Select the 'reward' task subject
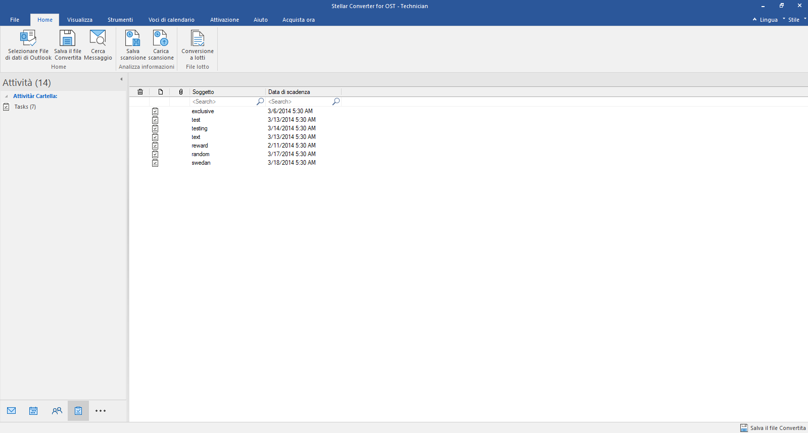Viewport: 808px width, 433px height. (200, 146)
